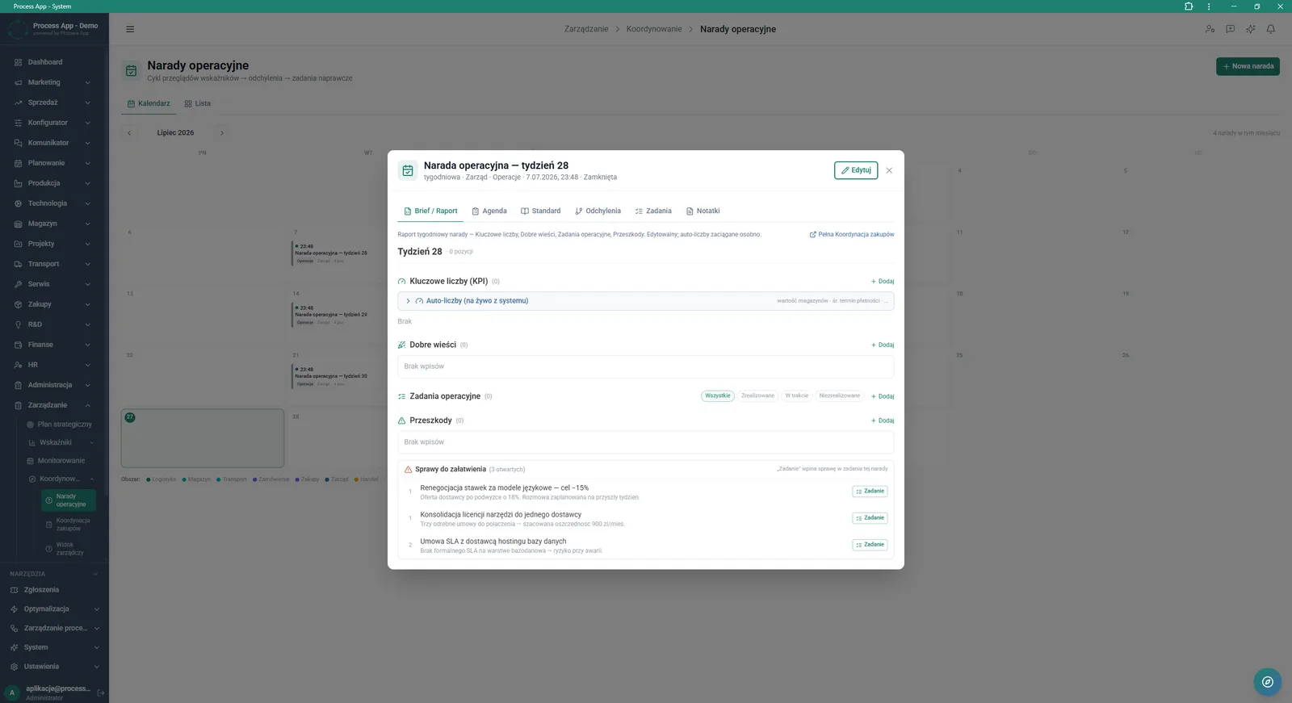Switch to Lista view tab
This screenshot has width=1292, height=703.
[198, 103]
